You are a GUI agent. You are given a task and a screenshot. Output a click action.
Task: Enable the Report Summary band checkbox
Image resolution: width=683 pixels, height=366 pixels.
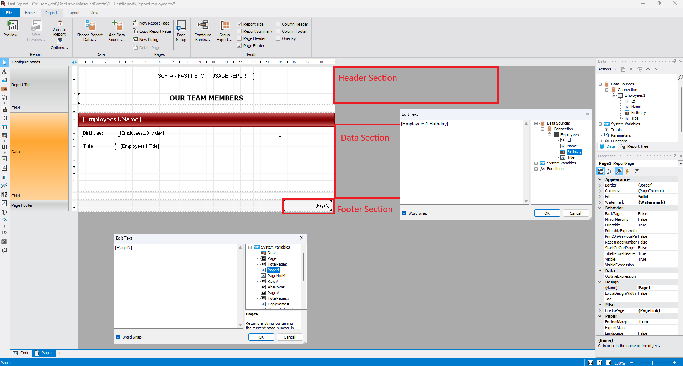(240, 31)
